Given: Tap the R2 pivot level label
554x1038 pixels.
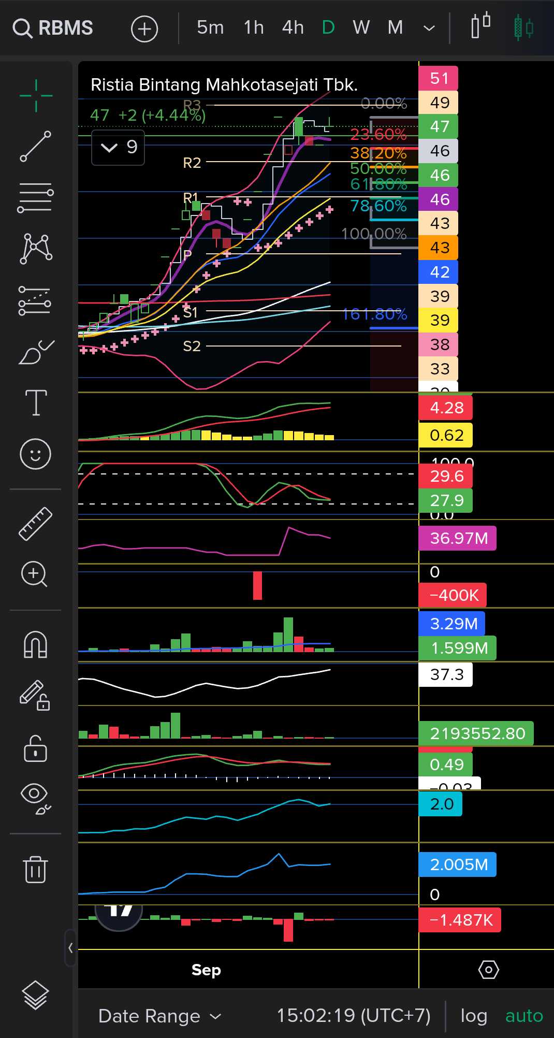Looking at the screenshot, I should (x=192, y=163).
